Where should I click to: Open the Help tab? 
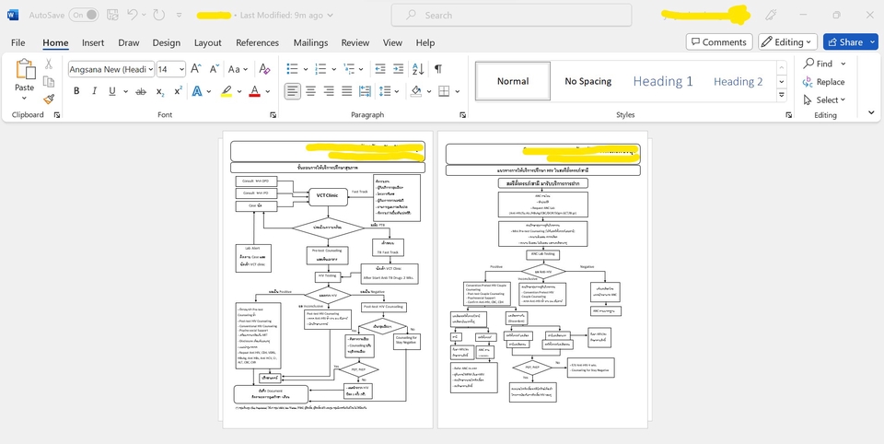[x=425, y=42]
